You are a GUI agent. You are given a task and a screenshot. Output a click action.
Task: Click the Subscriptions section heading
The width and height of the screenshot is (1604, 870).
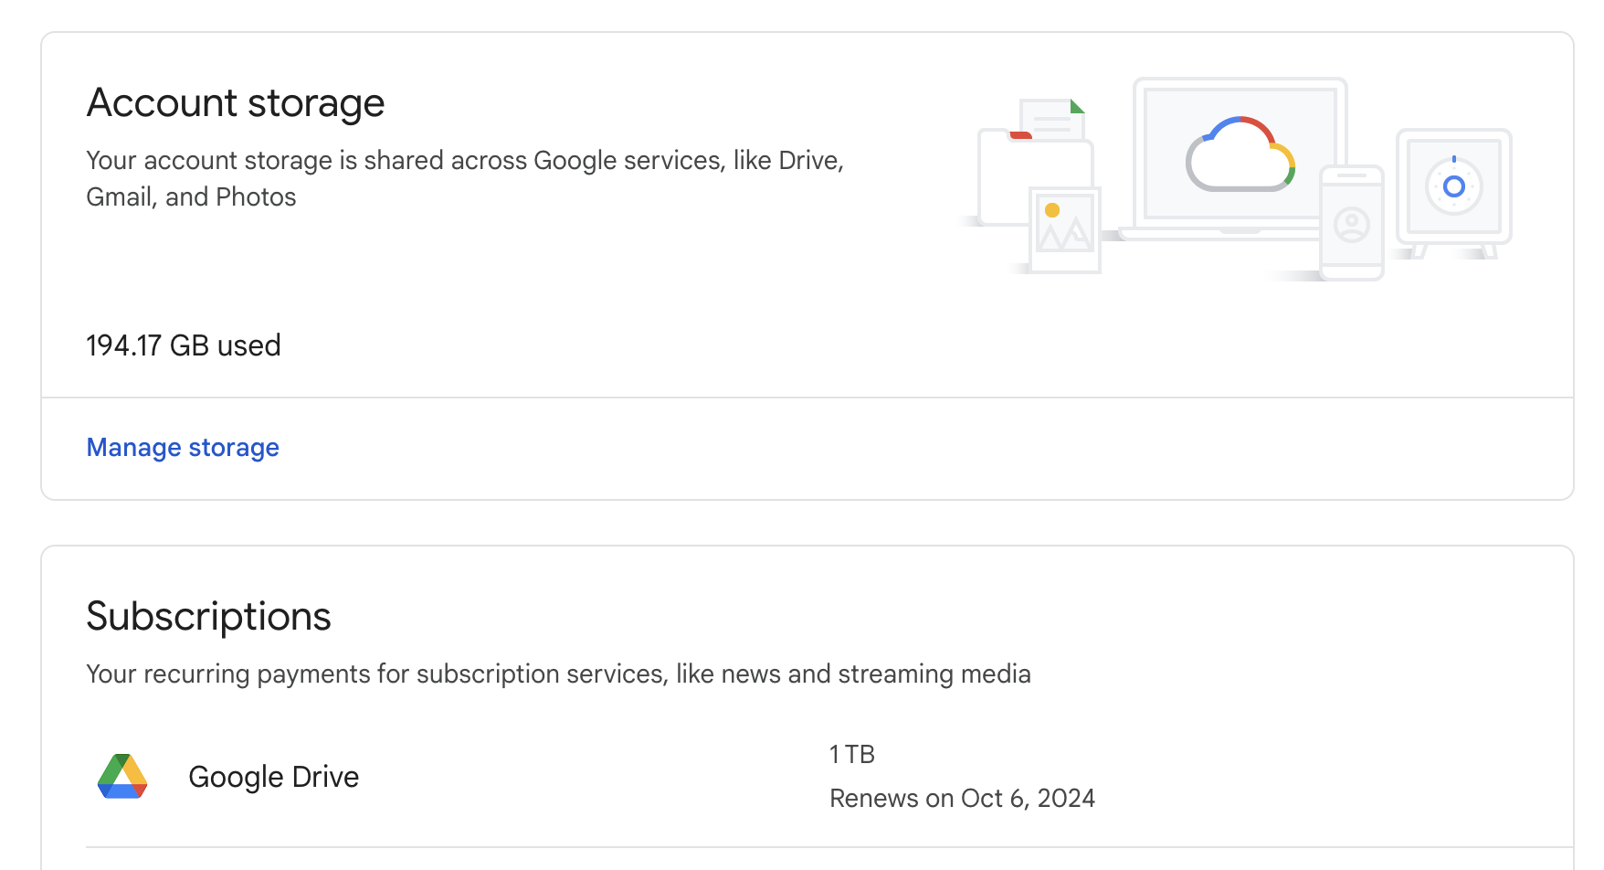(208, 616)
